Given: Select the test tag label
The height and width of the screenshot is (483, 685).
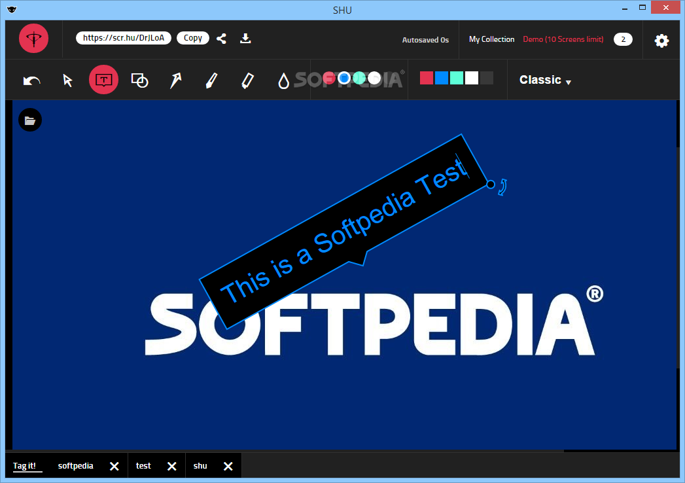Looking at the screenshot, I should (x=143, y=466).
